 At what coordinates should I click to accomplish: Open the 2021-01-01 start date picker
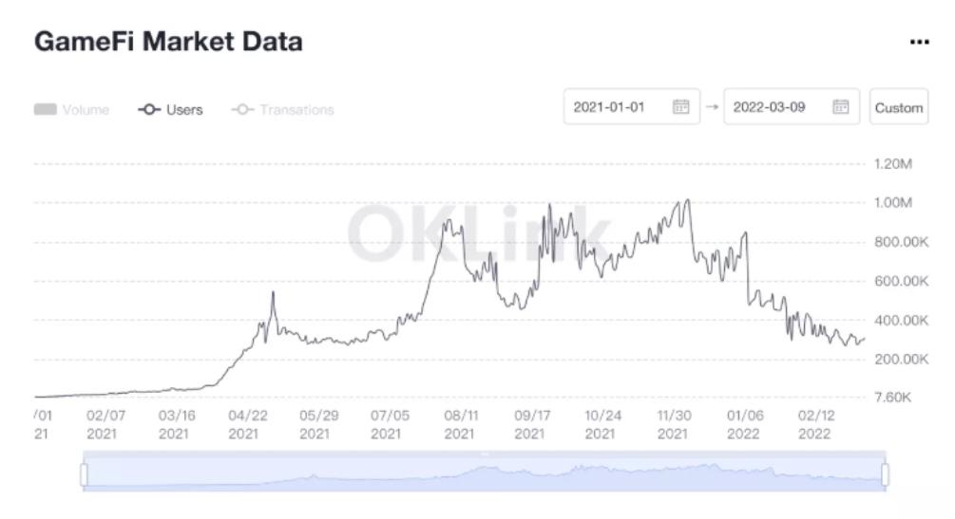[x=610, y=107]
